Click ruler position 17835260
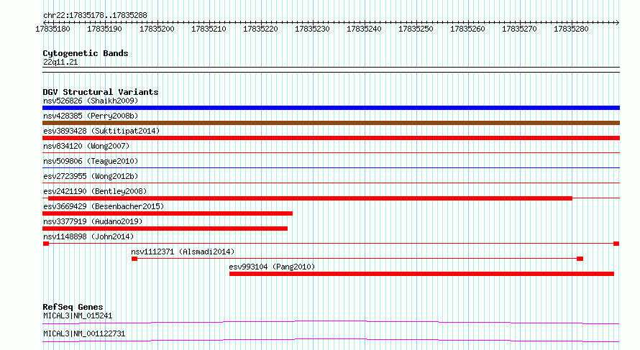 (467, 29)
